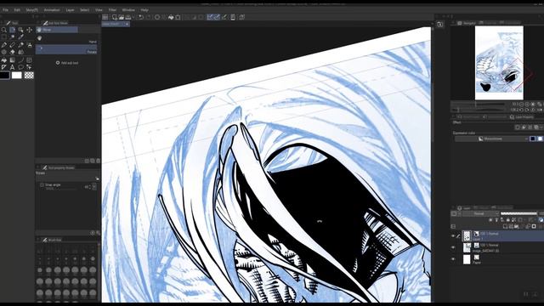This screenshot has width=544, height=306.
Task: Open the layer blending mode Normal dropdown
Action: point(480,213)
